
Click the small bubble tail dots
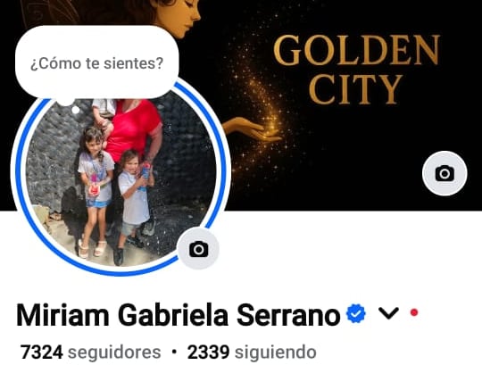pos(71,105)
